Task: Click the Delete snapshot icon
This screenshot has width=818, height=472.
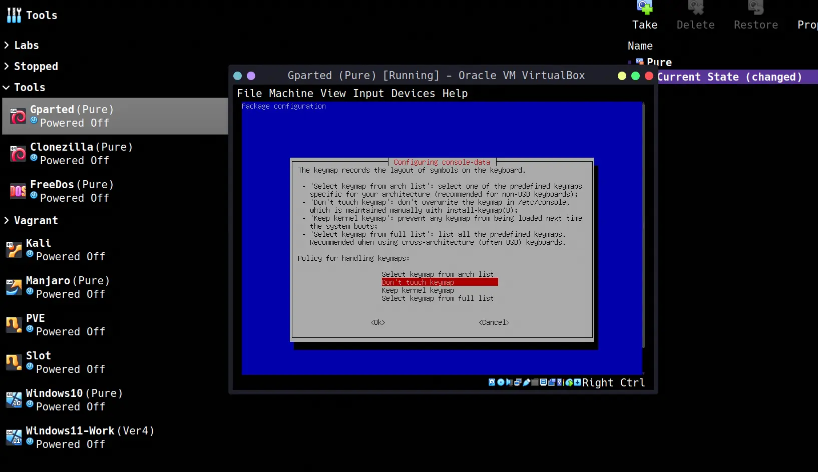Action: point(696,7)
